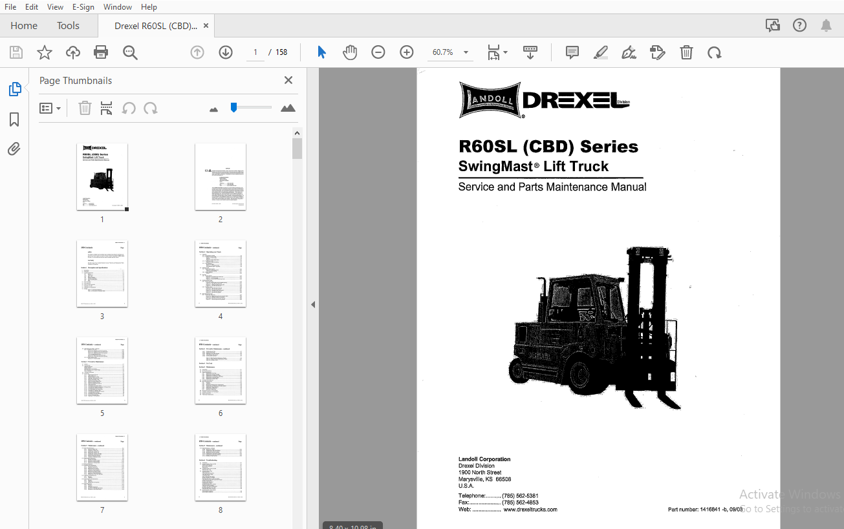Image resolution: width=844 pixels, height=529 pixels.
Task: Select page 5 thumbnail
Action: [x=102, y=371]
